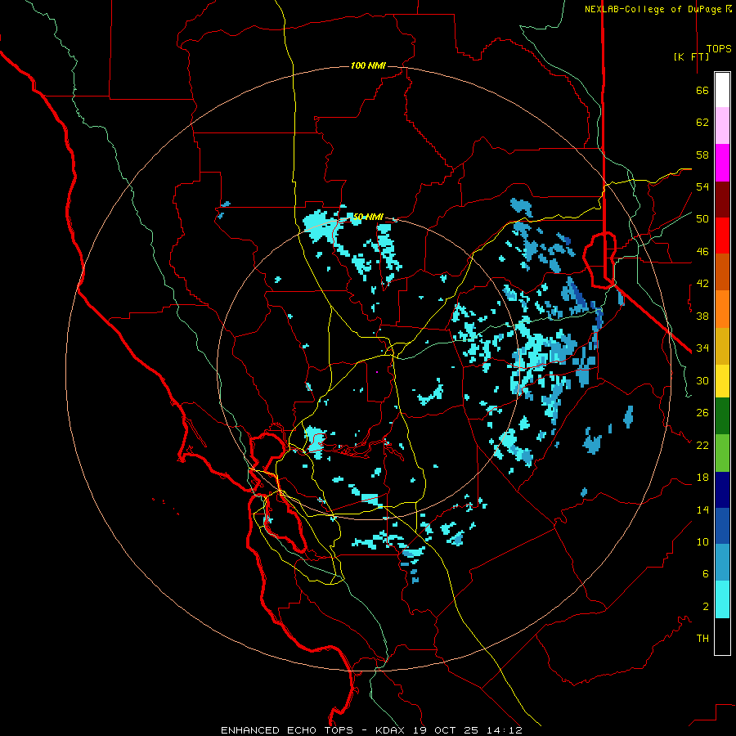Select the dark red (maroon) legend swatch
The image size is (736, 736).
[722, 200]
